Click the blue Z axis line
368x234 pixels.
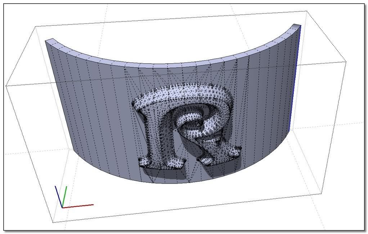tap(58, 196)
